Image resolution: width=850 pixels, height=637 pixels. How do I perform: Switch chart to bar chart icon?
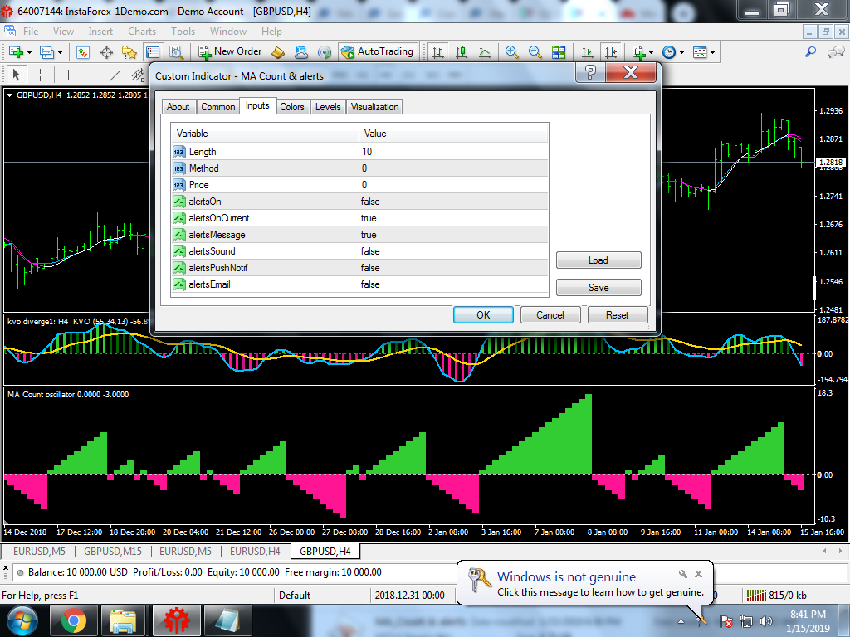[x=438, y=52]
